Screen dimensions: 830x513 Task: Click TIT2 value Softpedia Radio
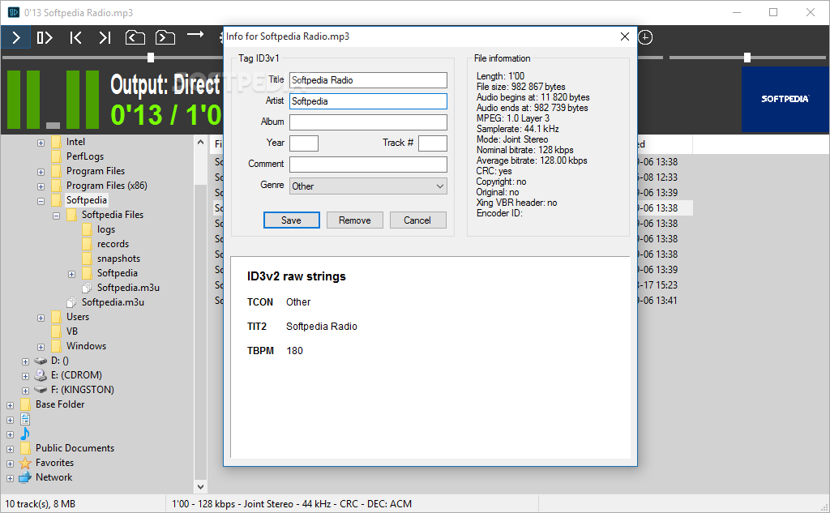click(x=322, y=326)
